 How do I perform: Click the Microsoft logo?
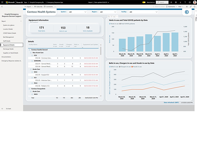tap(10, 2)
